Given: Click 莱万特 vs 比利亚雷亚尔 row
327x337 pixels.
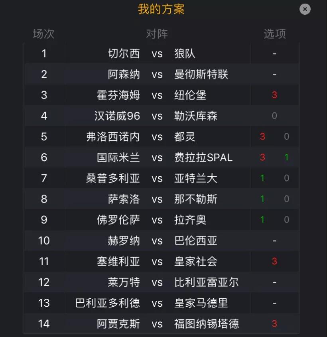Looking at the screenshot, I should (x=162, y=282).
